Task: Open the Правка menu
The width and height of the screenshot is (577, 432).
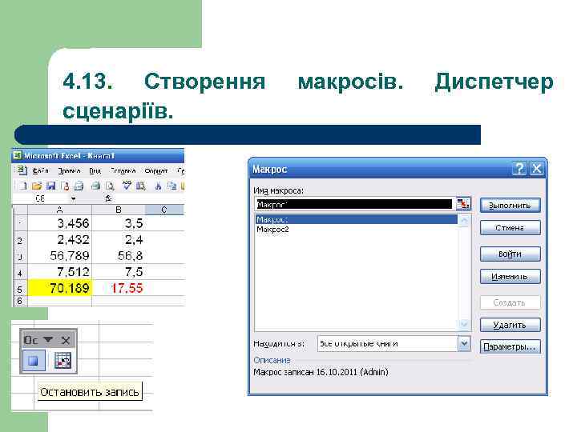Action: click(69, 171)
